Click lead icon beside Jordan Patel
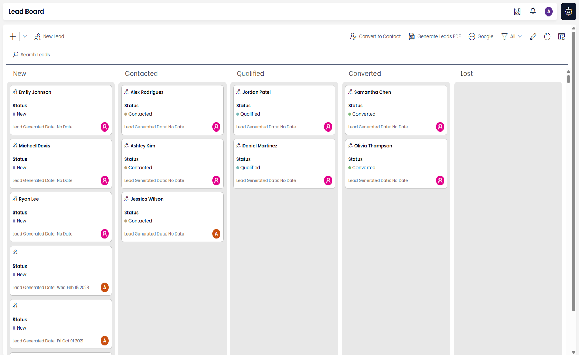 pos(238,92)
